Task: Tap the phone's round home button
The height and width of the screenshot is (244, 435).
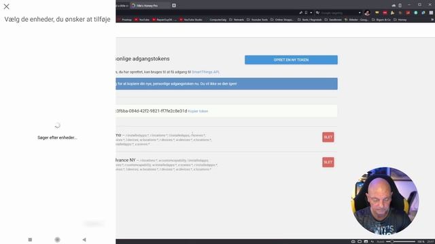Action: click(57, 239)
